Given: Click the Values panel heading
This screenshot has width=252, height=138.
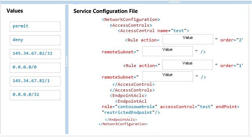Looking at the screenshot, I should tap(15, 11).
